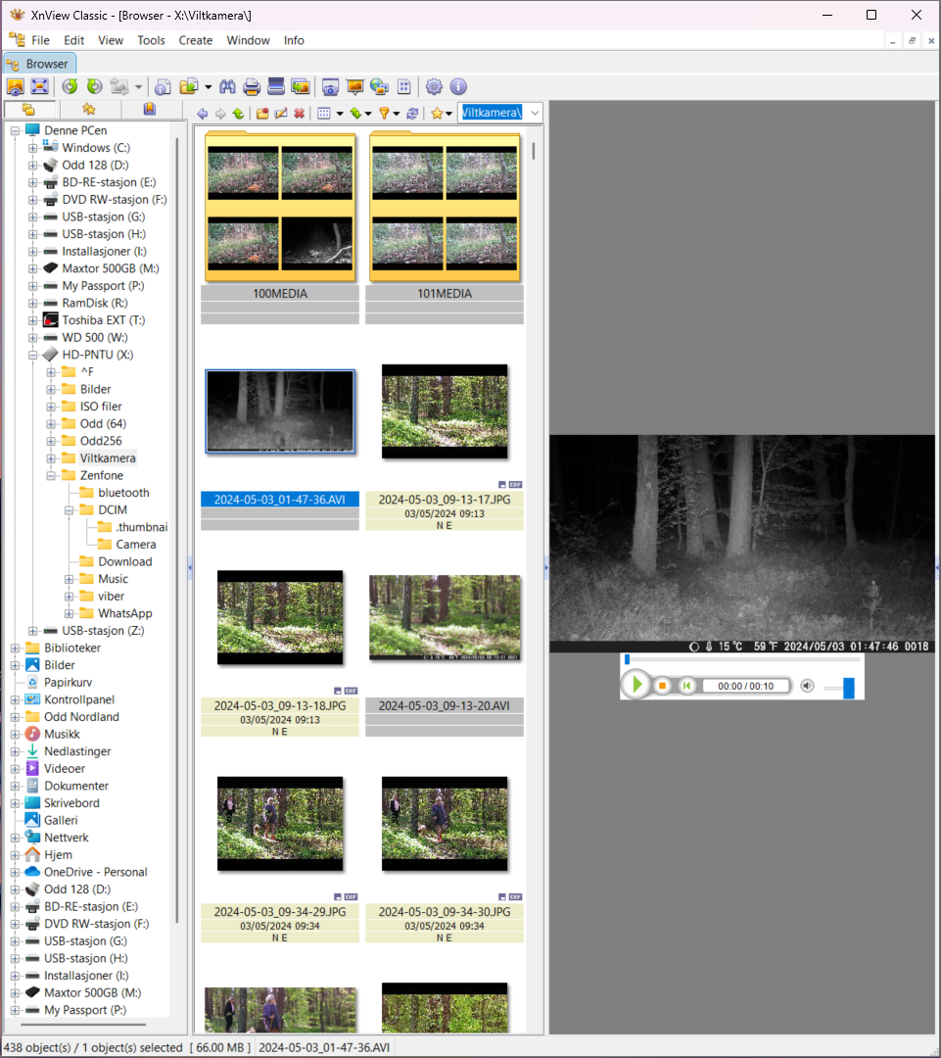This screenshot has width=941, height=1058.
Task: Collapse the Zenfone folder in tree
Action: coord(52,475)
